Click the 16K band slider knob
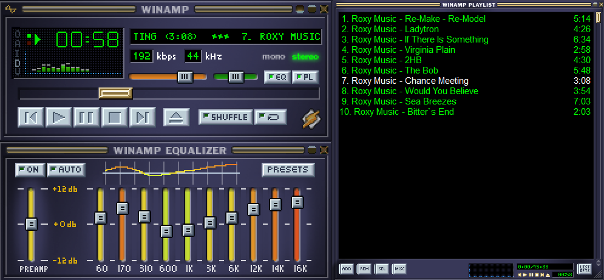604x280 pixels. click(297, 202)
